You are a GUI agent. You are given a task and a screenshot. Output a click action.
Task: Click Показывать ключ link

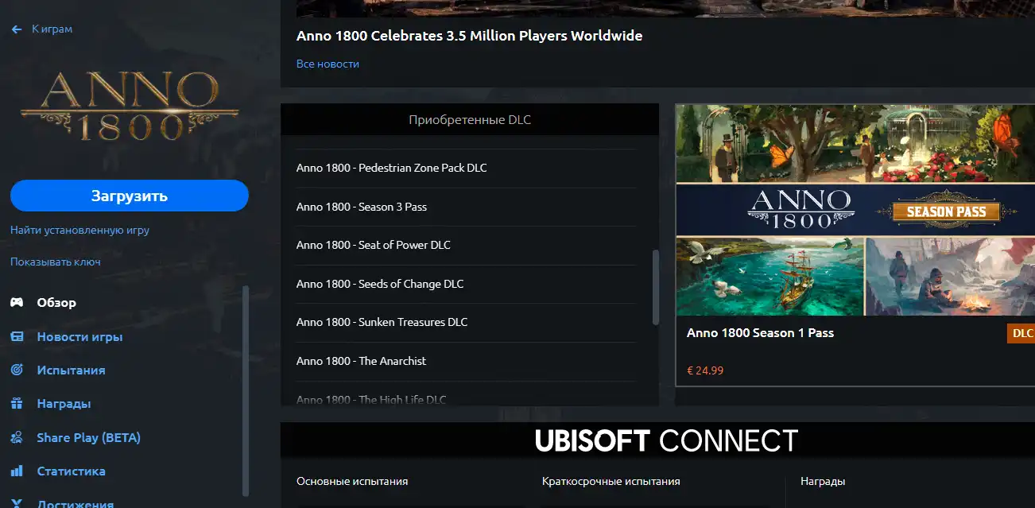pos(55,262)
